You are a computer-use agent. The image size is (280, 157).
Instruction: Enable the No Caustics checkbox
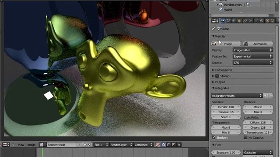click(x=245, y=137)
